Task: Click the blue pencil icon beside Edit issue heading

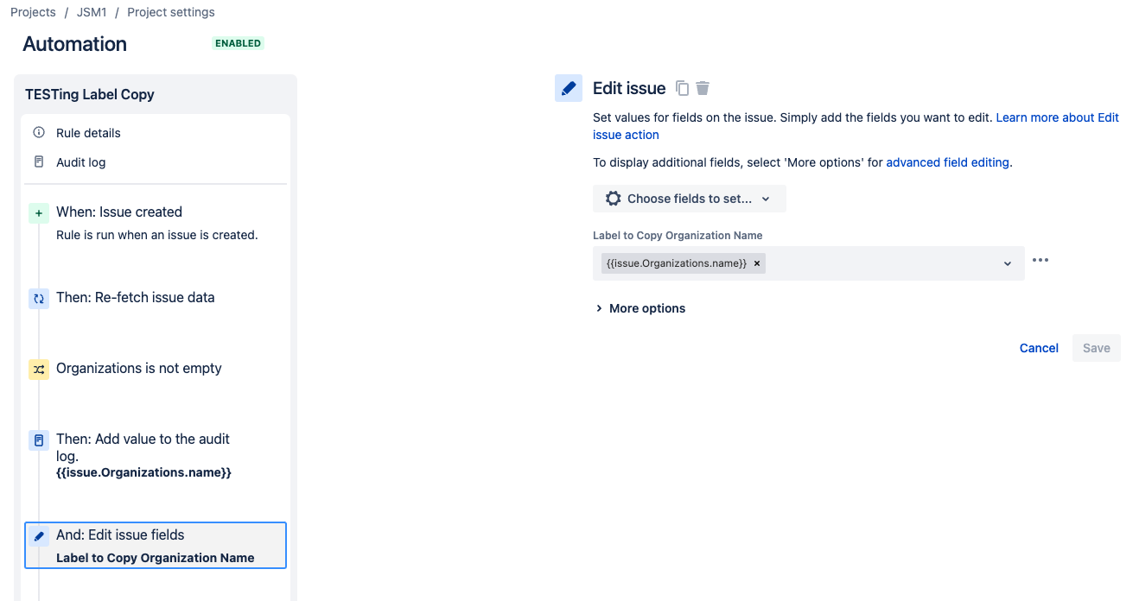Action: 567,87
